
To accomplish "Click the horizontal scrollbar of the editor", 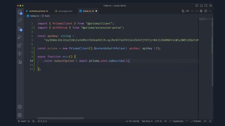I will click(60, 118).
